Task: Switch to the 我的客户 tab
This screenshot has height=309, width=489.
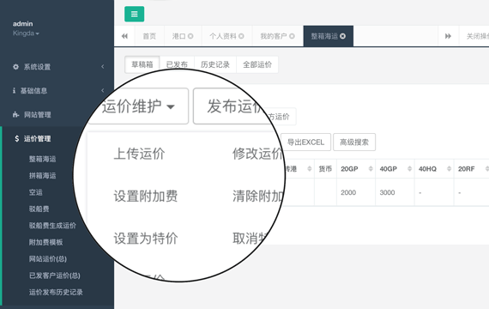Action: [x=278, y=36]
